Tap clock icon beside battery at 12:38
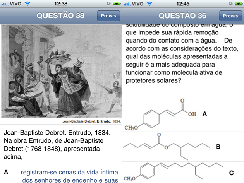 [108, 3]
